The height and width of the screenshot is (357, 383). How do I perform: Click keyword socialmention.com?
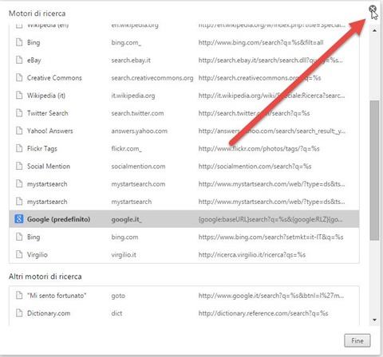coord(138,167)
